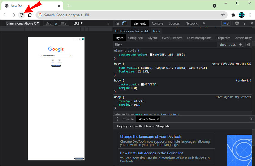Select the What's New drawer tab

click(x=147, y=119)
